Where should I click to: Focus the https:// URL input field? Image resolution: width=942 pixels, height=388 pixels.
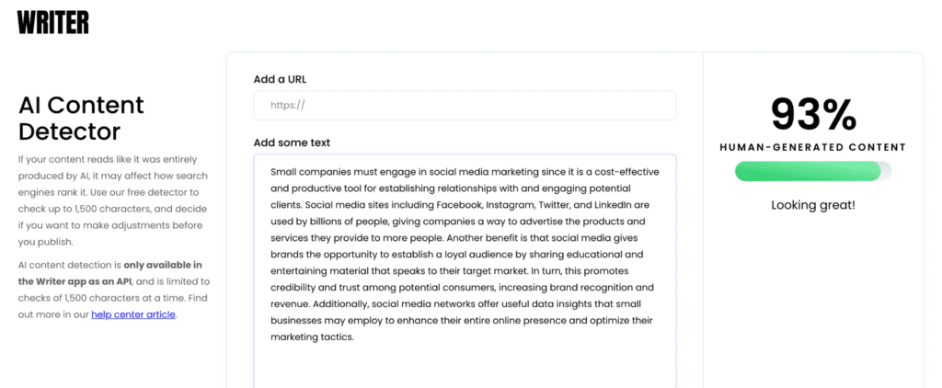(465, 105)
